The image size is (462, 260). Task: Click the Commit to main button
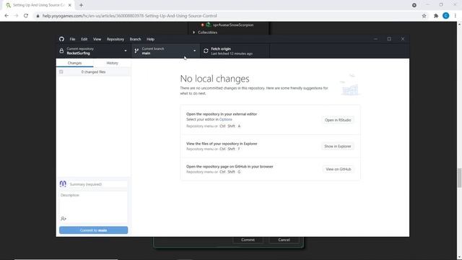click(x=93, y=230)
